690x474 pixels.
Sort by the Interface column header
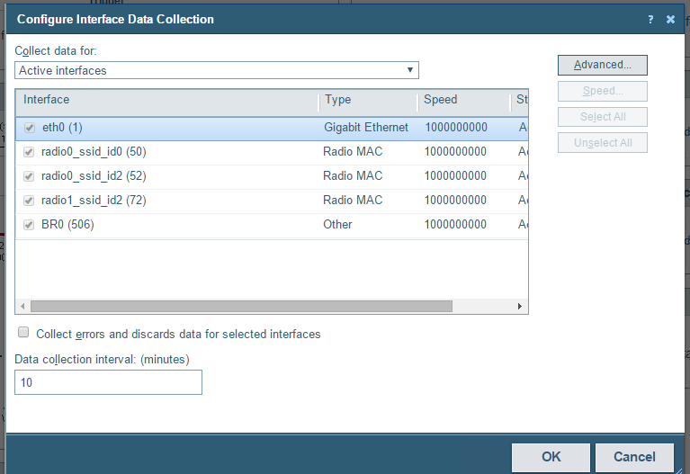coord(167,103)
